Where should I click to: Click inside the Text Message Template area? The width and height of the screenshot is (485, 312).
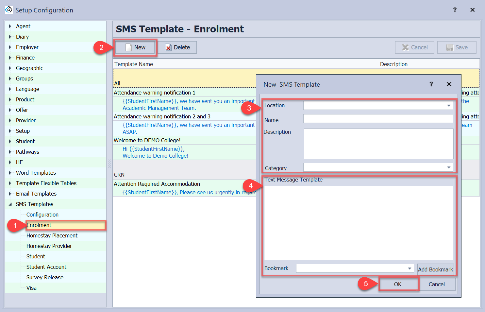(x=358, y=223)
